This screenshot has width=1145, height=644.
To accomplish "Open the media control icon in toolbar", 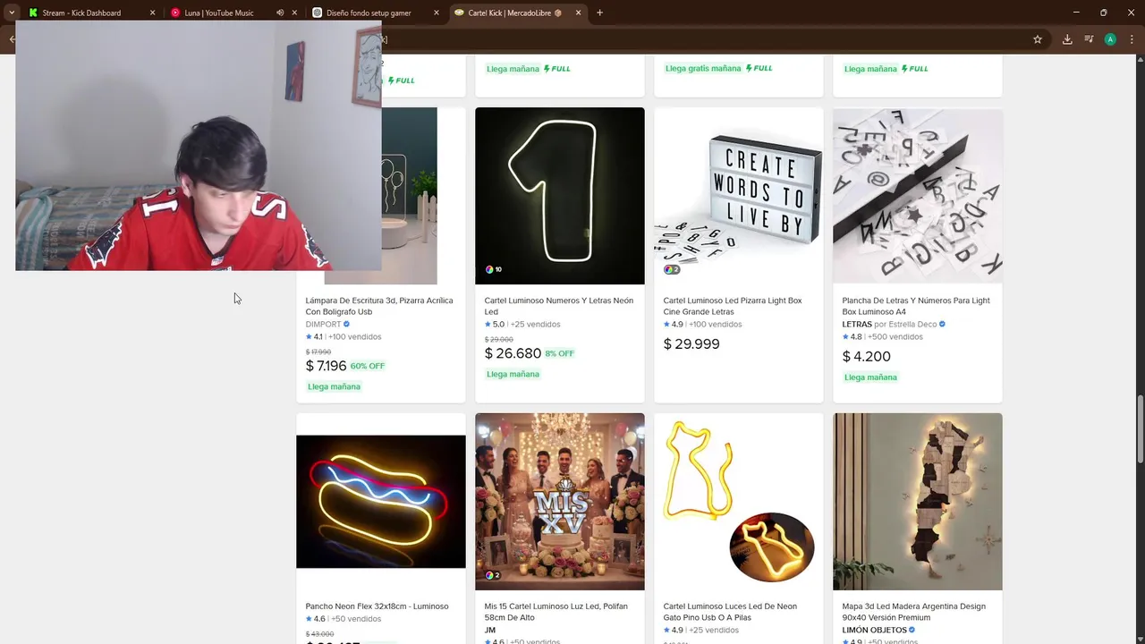I will coord(1089,39).
